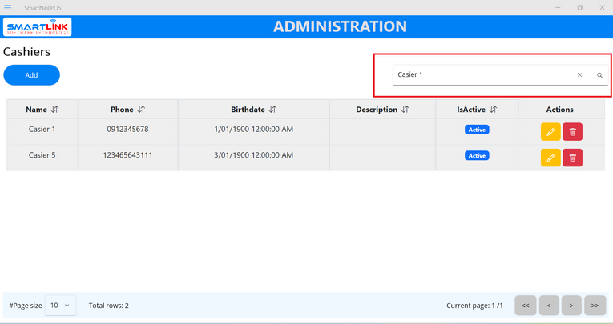The width and height of the screenshot is (613, 324).
Task: Click the SmartLink logo
Action: point(38,27)
